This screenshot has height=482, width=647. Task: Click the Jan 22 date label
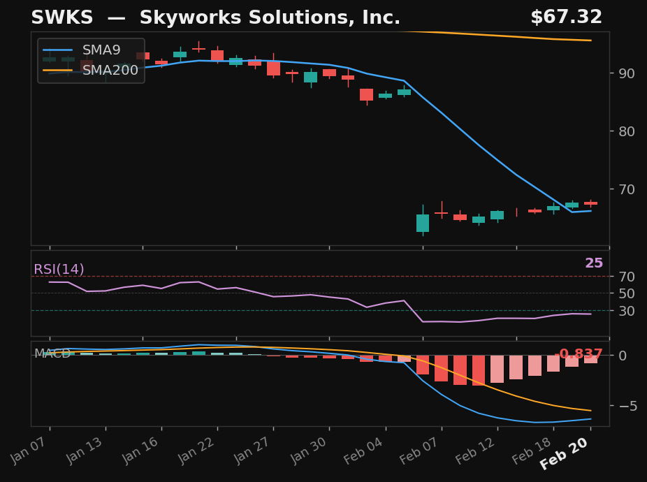click(x=197, y=450)
